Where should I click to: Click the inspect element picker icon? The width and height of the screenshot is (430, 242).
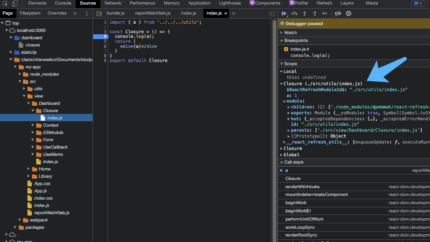[x=5, y=3]
